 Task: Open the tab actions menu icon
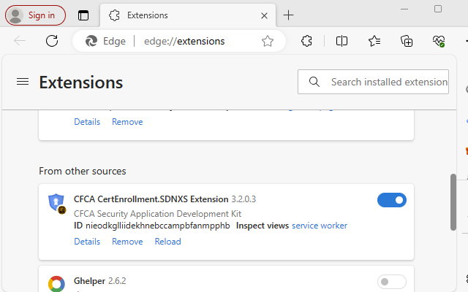83,15
